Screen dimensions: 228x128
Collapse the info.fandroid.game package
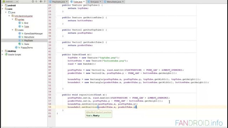coord(9,16)
